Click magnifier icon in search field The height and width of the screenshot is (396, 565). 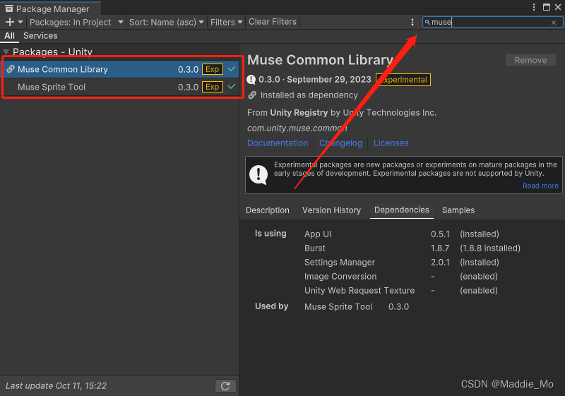427,23
